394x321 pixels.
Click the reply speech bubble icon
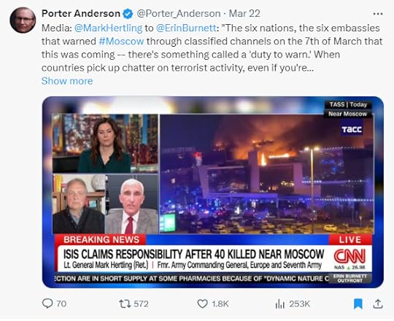tap(47, 303)
